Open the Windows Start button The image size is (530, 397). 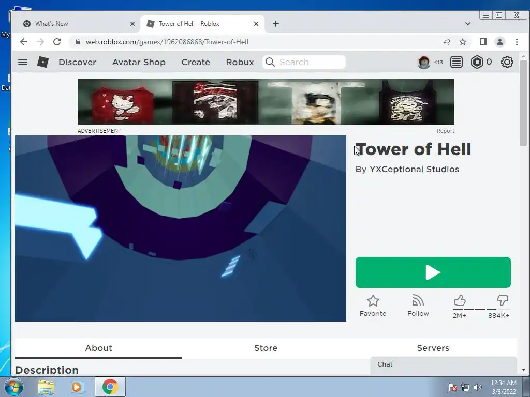(14, 387)
